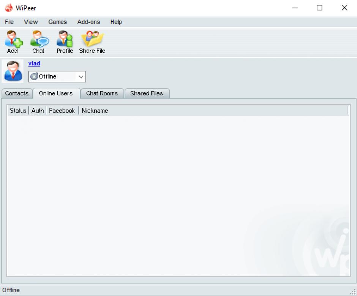
Task: Open the Help menu
Action: pyautogui.click(x=116, y=22)
